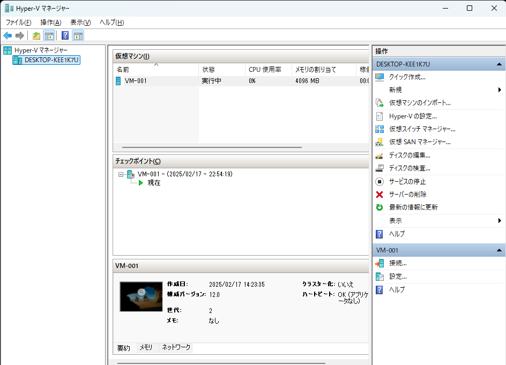The height and width of the screenshot is (365, 506).
Task: Expand the 新規 submenu arrow
Action: point(500,90)
